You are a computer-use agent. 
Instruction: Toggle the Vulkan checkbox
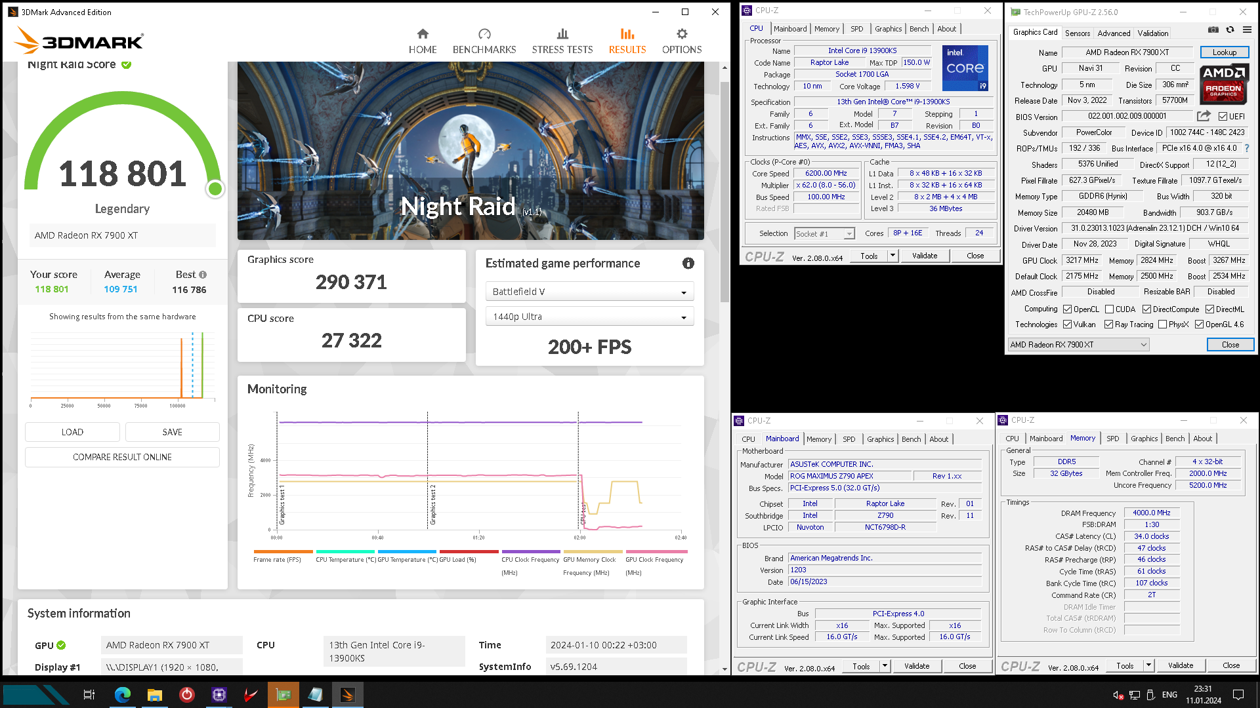pyautogui.click(x=1068, y=324)
